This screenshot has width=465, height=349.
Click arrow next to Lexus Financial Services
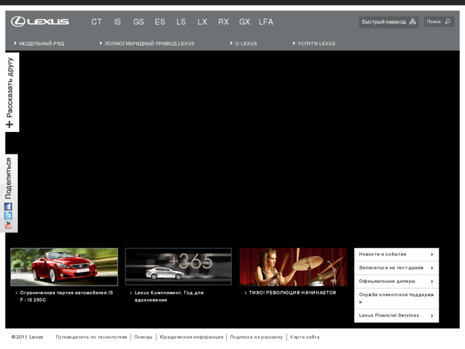point(432,316)
